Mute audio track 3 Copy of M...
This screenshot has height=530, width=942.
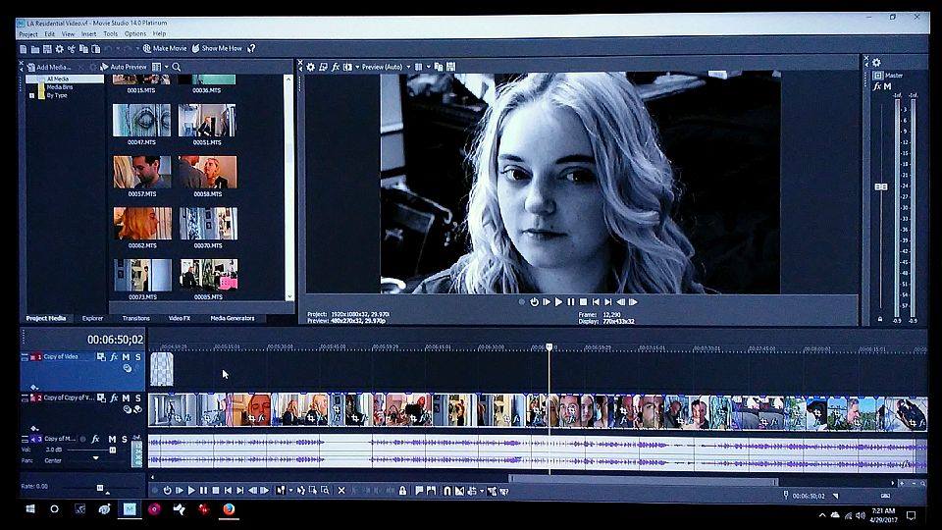112,440
